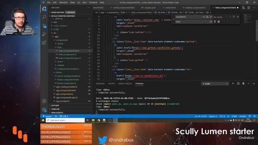Click the Replace next icon
Screen dimensions: 258x145
click(215, 22)
